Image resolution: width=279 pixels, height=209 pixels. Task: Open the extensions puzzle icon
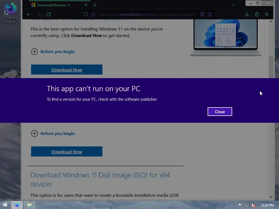pyautogui.click(x=257, y=14)
